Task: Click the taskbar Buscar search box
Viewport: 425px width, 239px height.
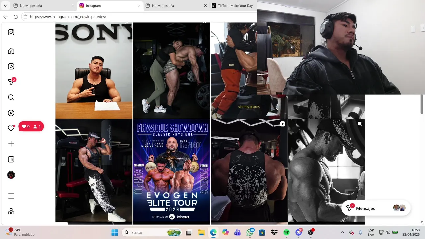Action: [152, 232]
